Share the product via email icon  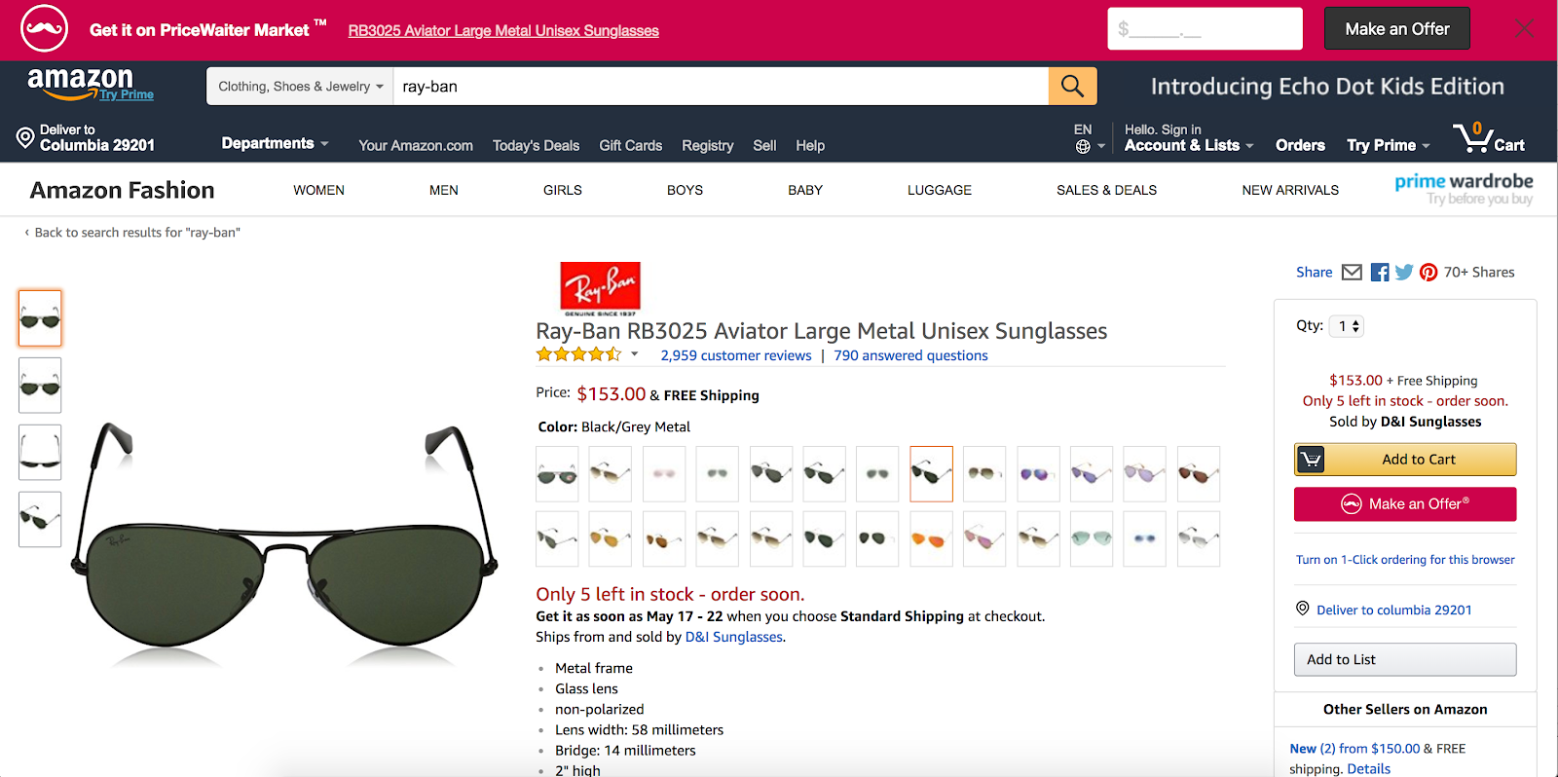click(x=1352, y=273)
